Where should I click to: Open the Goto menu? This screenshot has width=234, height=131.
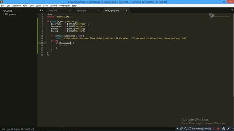tap(38, 6)
